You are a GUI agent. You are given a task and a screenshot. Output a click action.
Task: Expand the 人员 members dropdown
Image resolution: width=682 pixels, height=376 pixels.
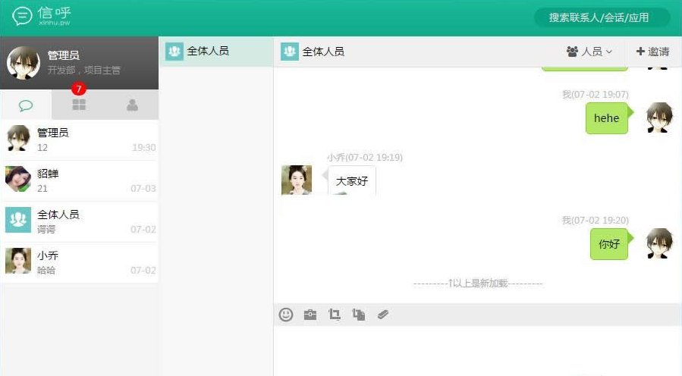[x=589, y=52]
